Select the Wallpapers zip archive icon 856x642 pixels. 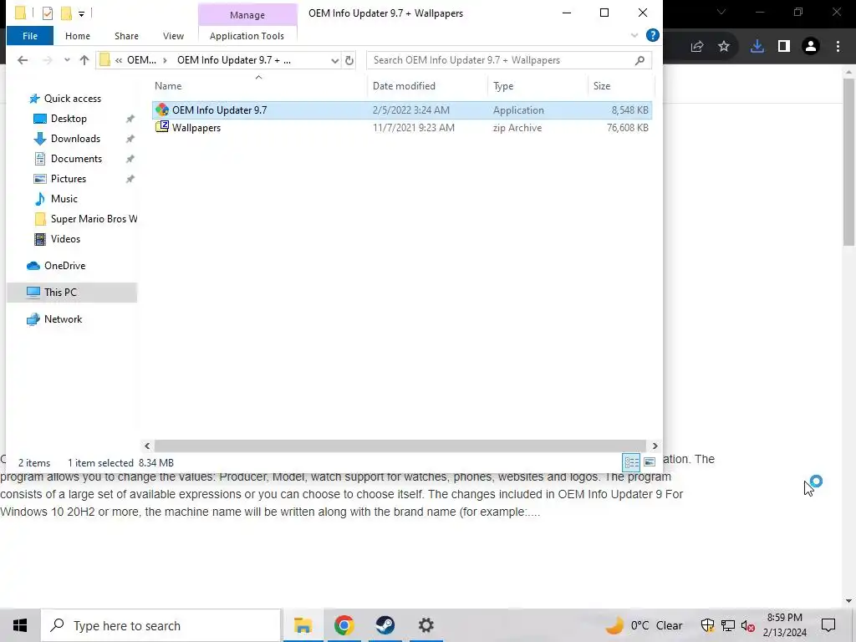click(x=161, y=127)
